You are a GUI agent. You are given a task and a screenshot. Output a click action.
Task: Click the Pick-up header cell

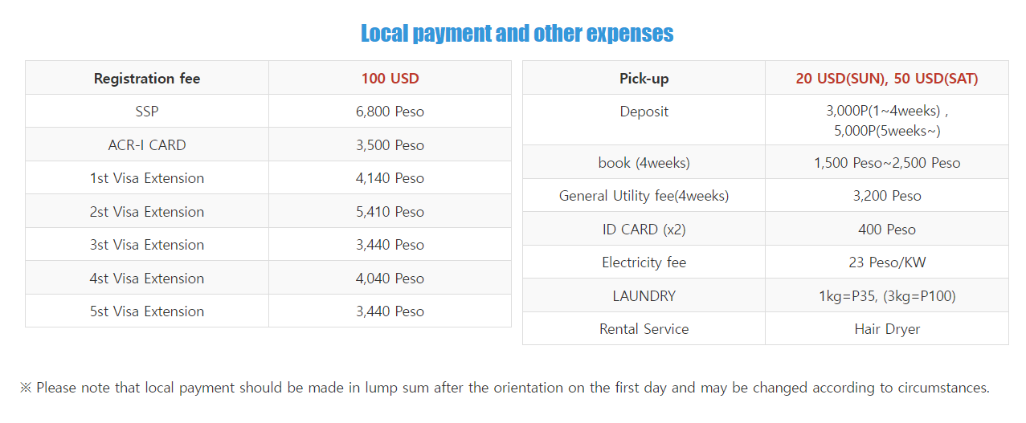[x=644, y=79]
